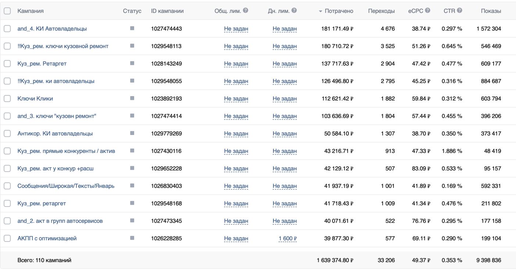Open Сообщения/Широкая/Тексты/Январь campaign
Viewport: 516px width, 270px height.
click(66, 186)
